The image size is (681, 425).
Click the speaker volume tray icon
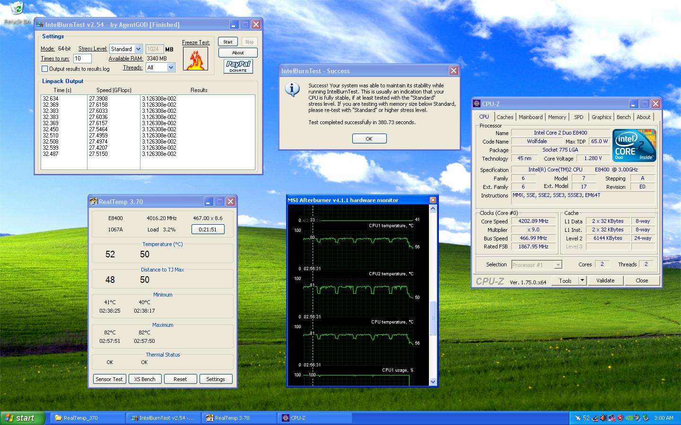tap(603, 418)
